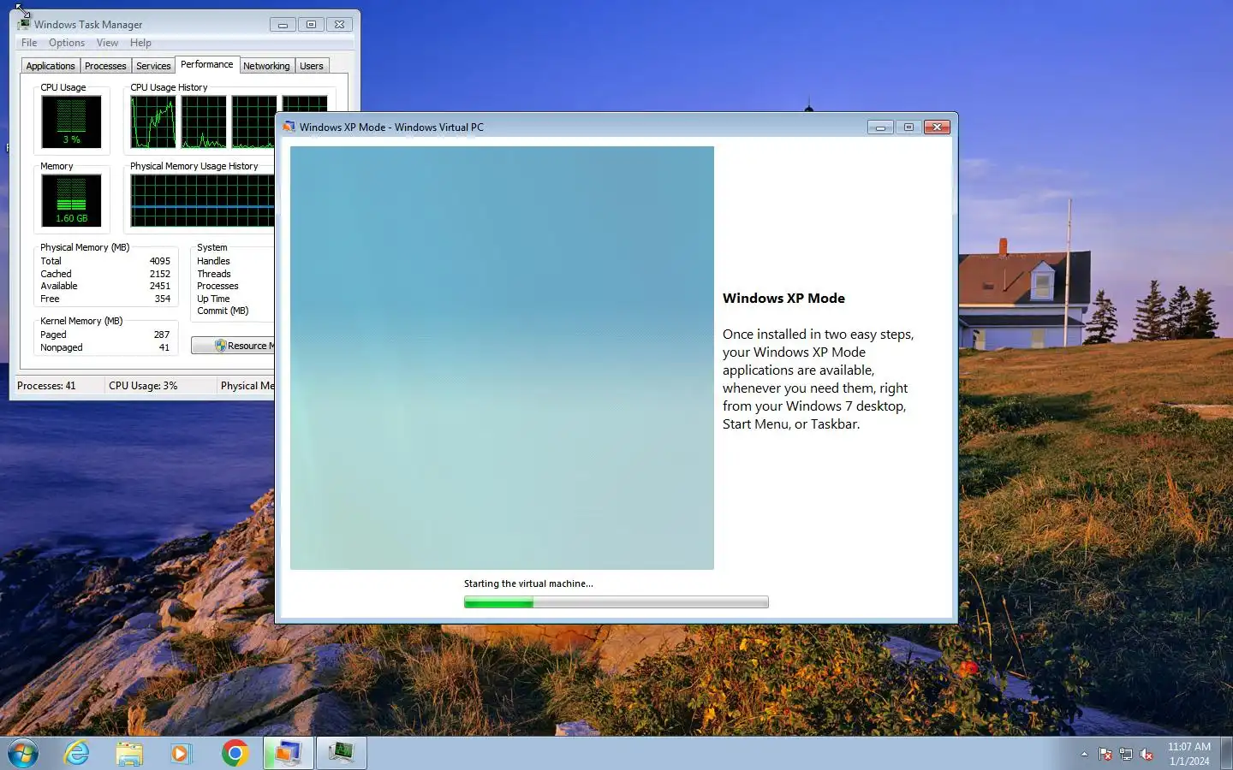Open the network tray icon

(1126, 754)
